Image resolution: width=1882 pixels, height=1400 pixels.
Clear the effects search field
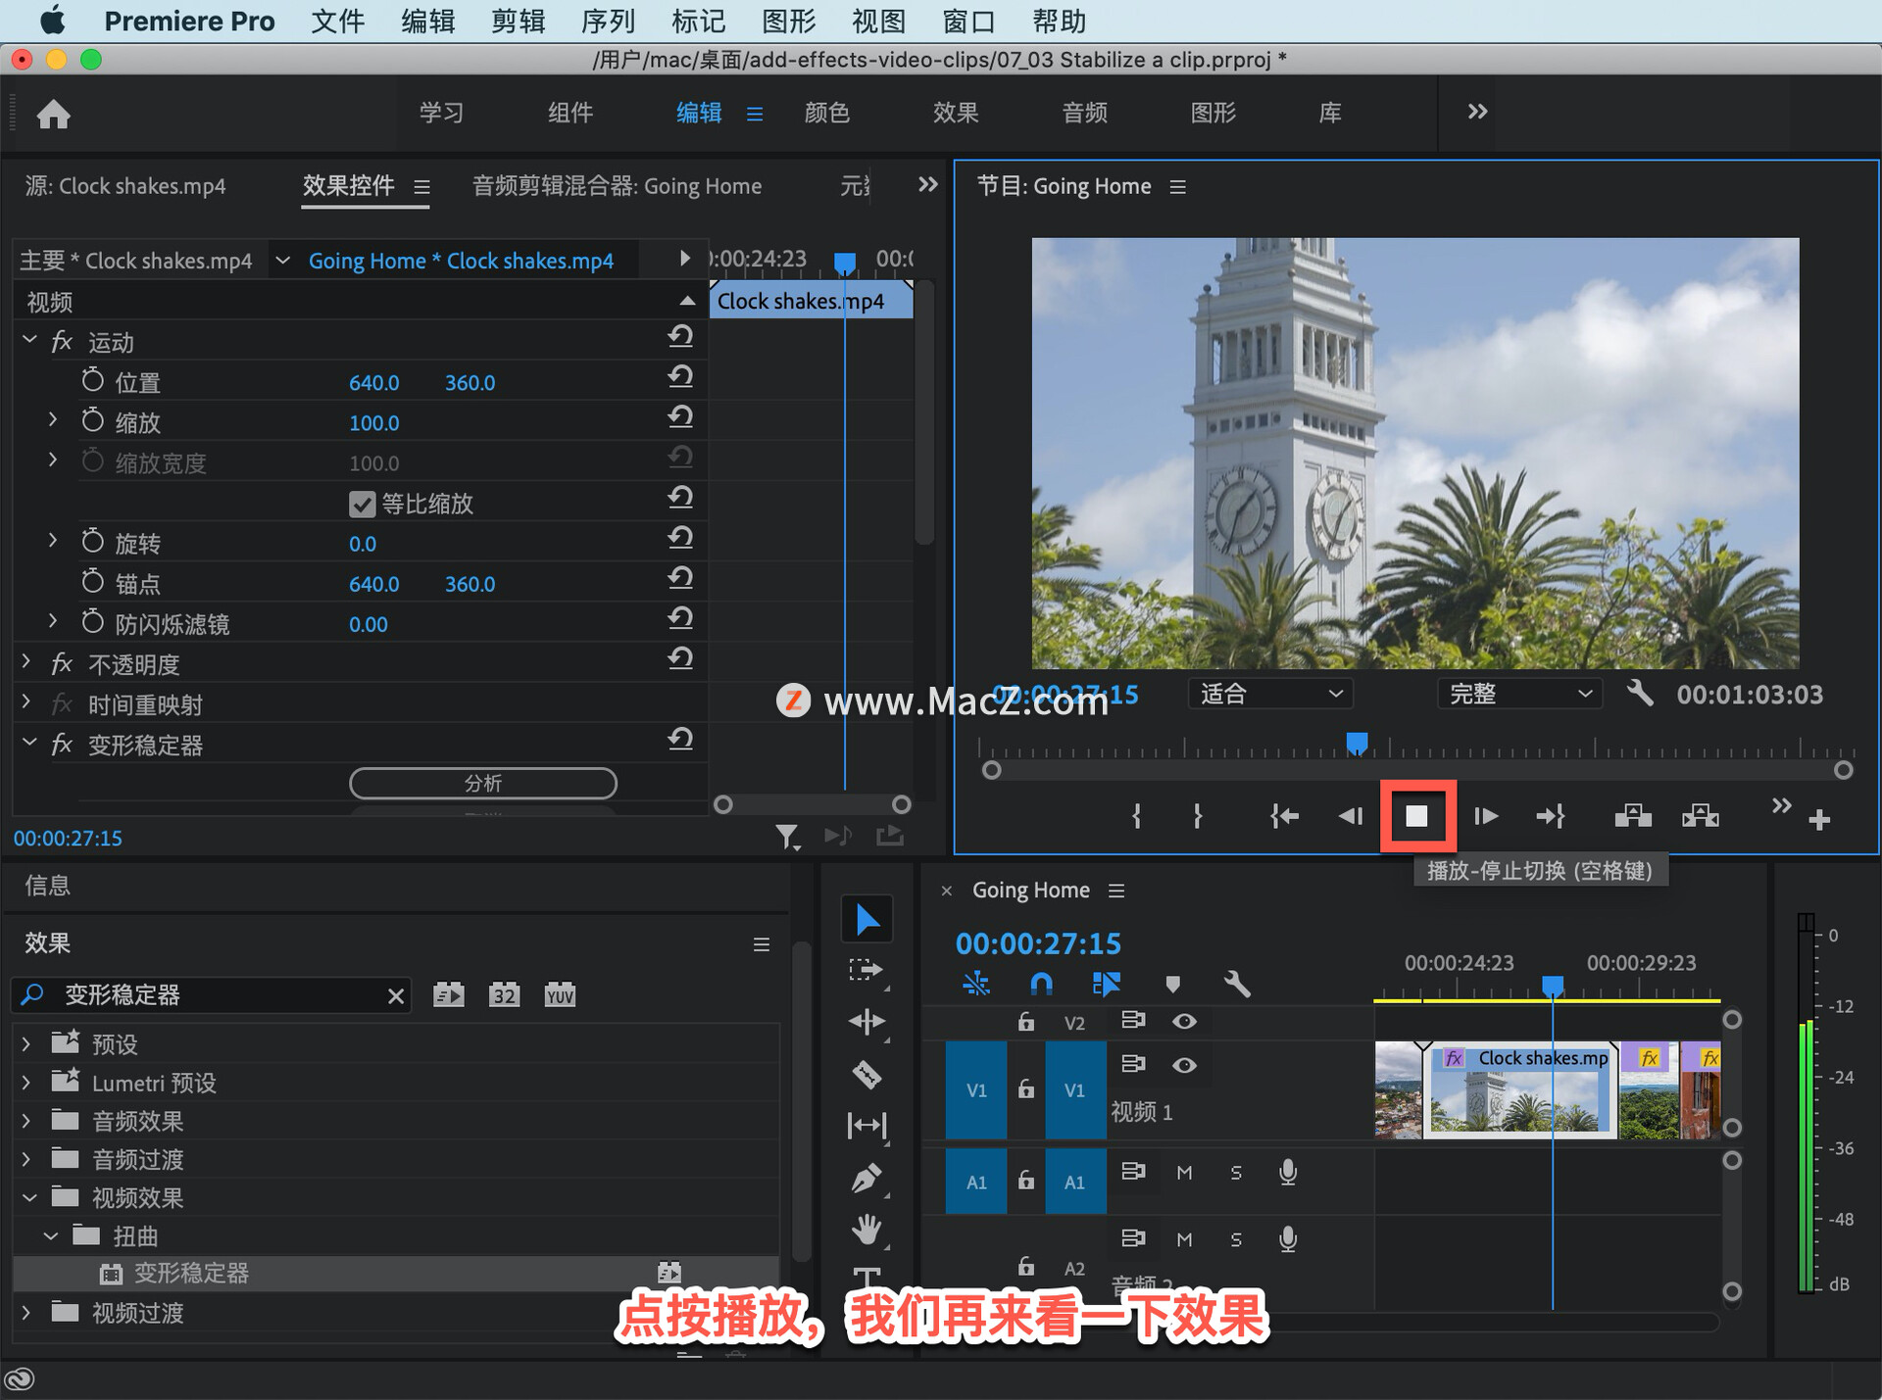pyautogui.click(x=396, y=996)
